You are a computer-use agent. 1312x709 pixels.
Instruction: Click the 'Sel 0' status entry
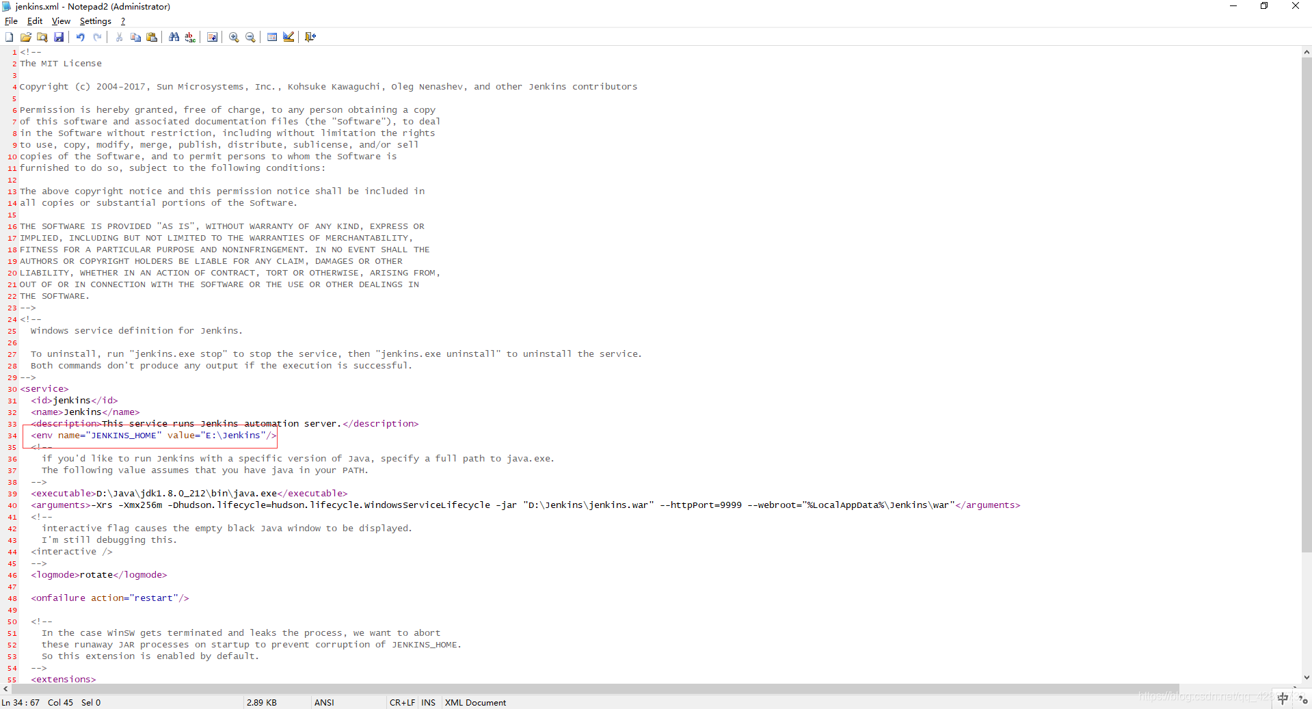tap(91, 703)
